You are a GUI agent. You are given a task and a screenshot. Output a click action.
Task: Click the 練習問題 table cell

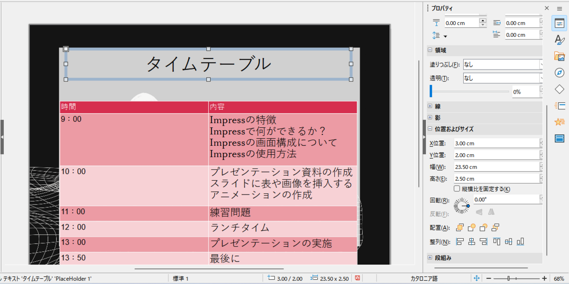point(283,213)
